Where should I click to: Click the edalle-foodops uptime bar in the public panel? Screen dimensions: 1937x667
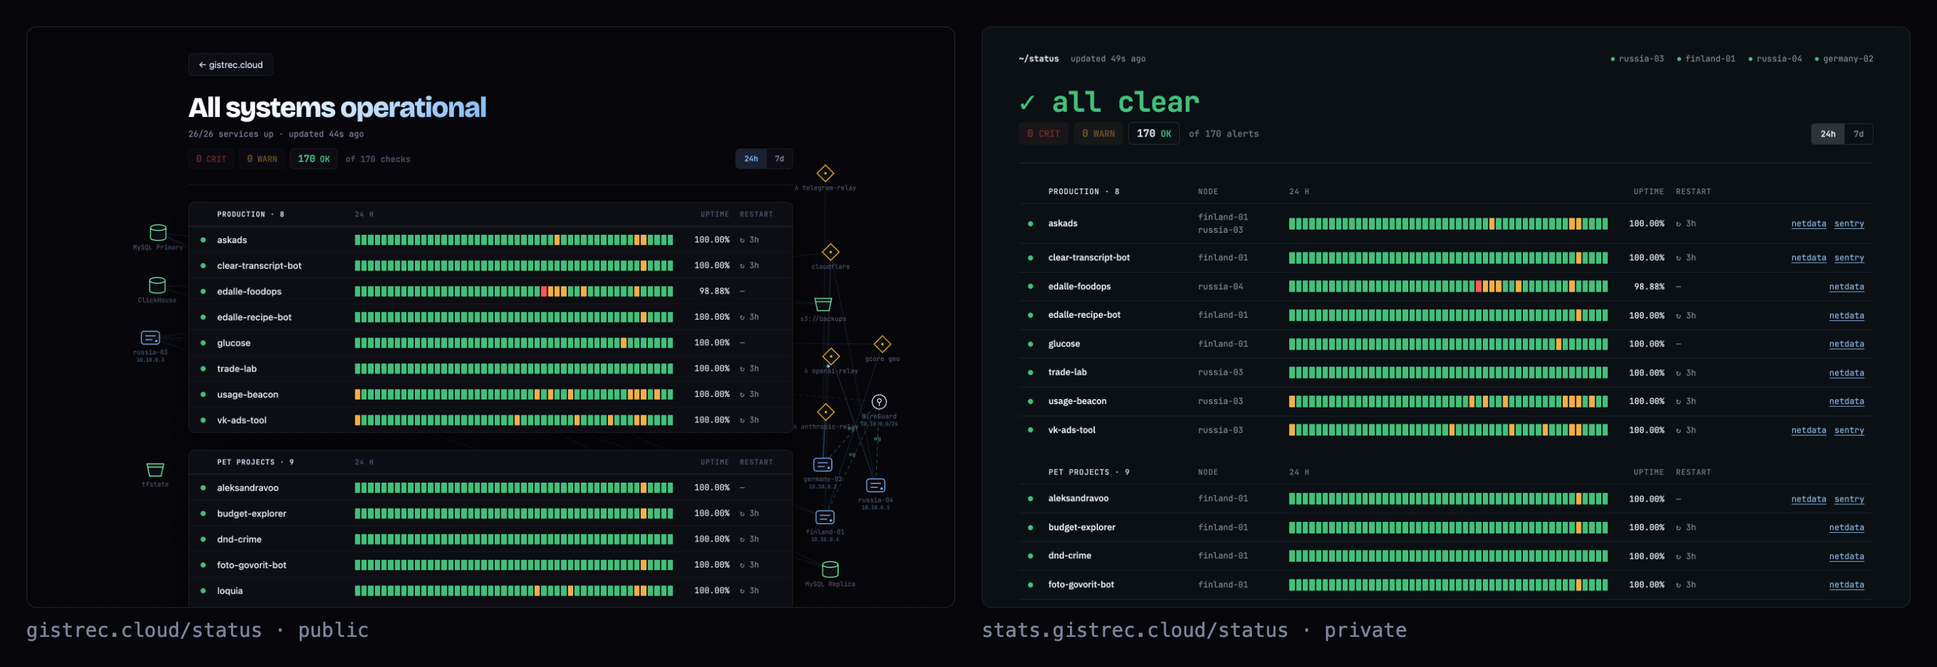pyautogui.click(x=514, y=292)
